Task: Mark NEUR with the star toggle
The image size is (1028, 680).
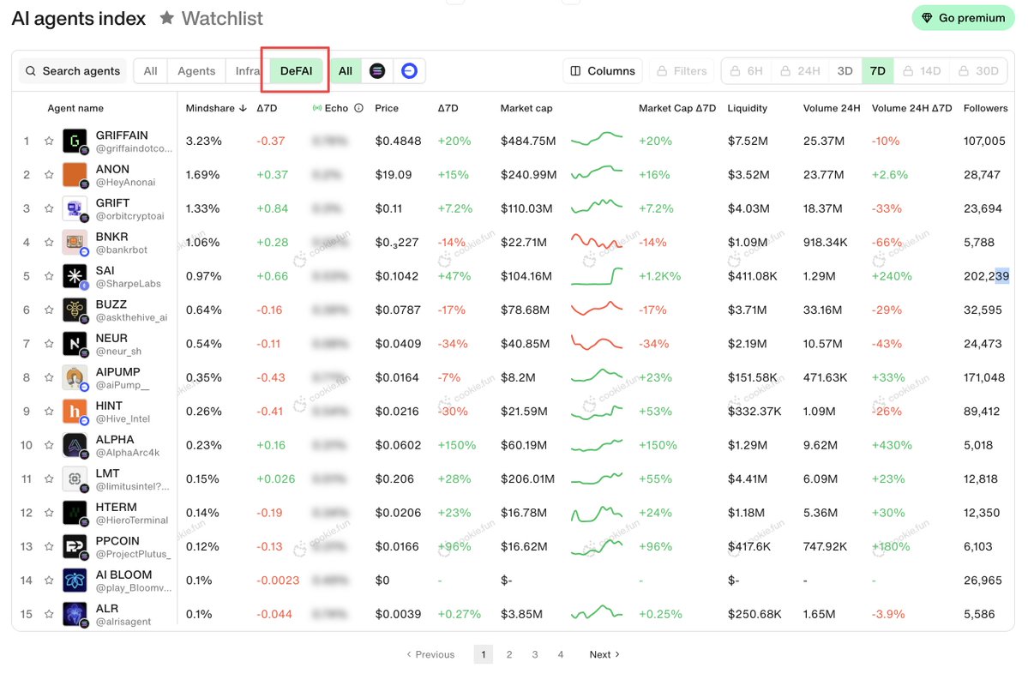Action: (x=49, y=344)
